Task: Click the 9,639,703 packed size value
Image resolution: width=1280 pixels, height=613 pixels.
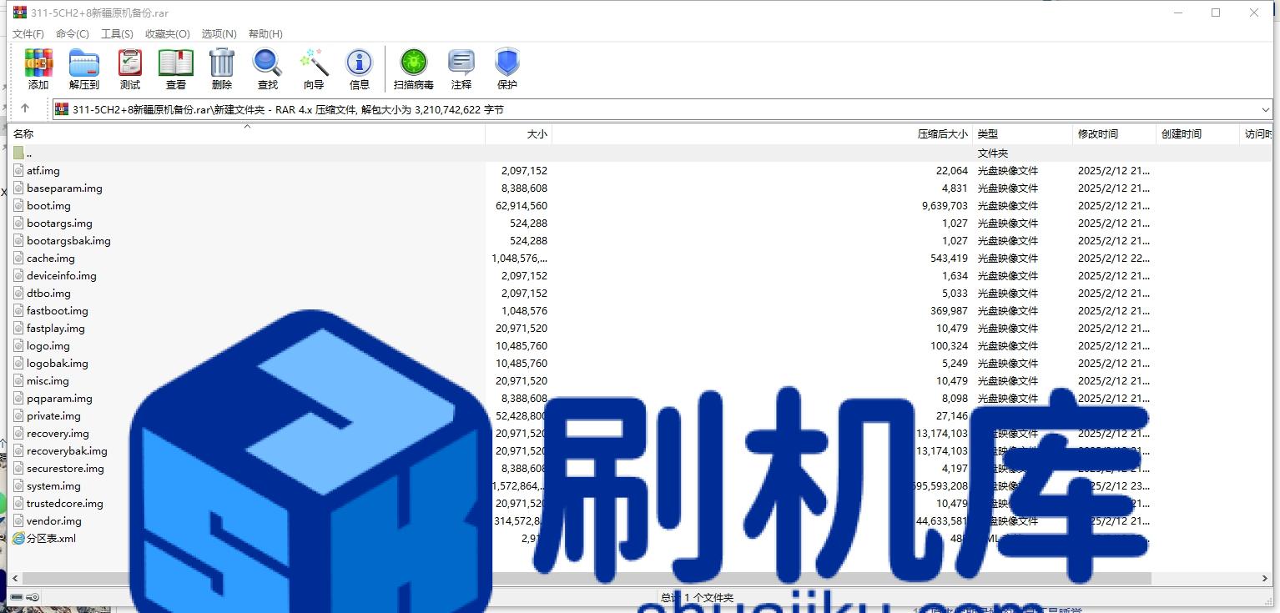Action: pyautogui.click(x=945, y=205)
